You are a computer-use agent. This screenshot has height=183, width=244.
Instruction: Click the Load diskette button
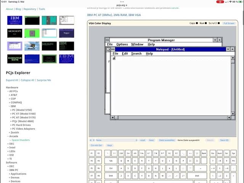(x=143, y=140)
